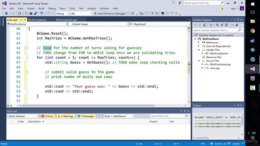The height and width of the screenshot is (146, 260).
Task: Open the Debug menu
Action: pyautogui.click(x=52, y=9)
